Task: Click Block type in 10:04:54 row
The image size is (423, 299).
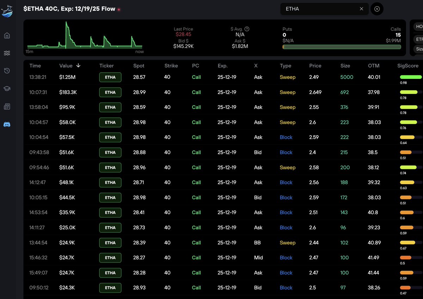Action: click(x=286, y=137)
